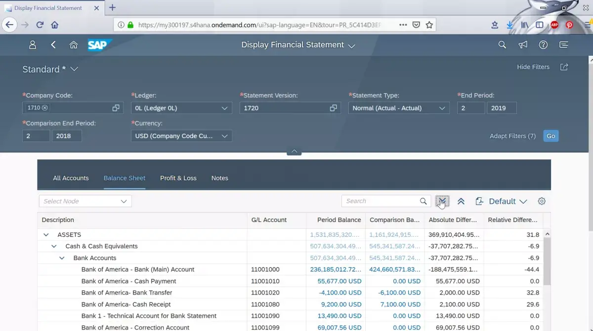This screenshot has height=331, width=593.
Task: Open the Firefox library icon
Action: click(x=525, y=25)
